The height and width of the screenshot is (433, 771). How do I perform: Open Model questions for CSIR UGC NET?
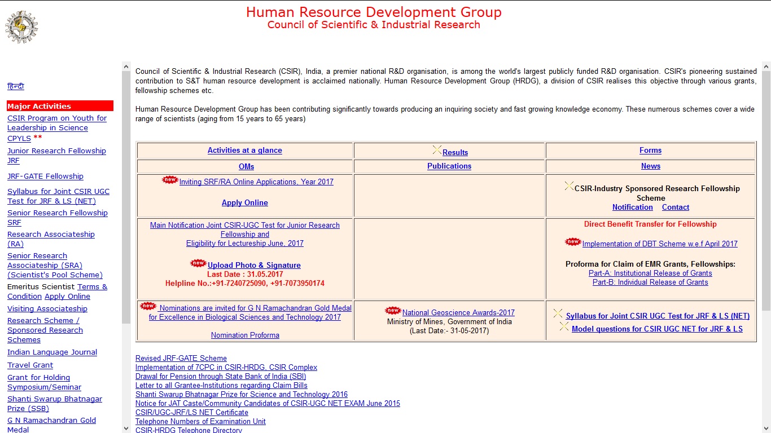(x=657, y=329)
